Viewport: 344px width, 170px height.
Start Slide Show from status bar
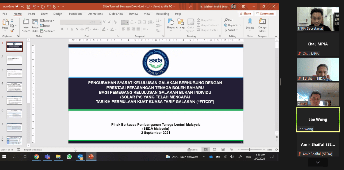click(x=232, y=149)
